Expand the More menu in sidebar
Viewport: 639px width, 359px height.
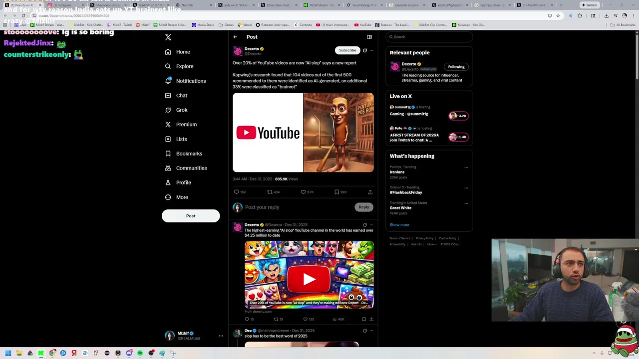coord(176,197)
